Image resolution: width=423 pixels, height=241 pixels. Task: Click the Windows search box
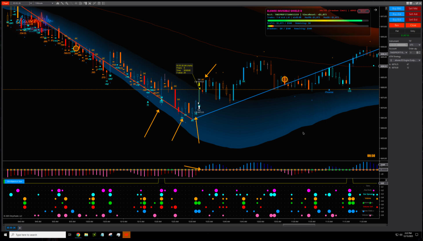38,235
